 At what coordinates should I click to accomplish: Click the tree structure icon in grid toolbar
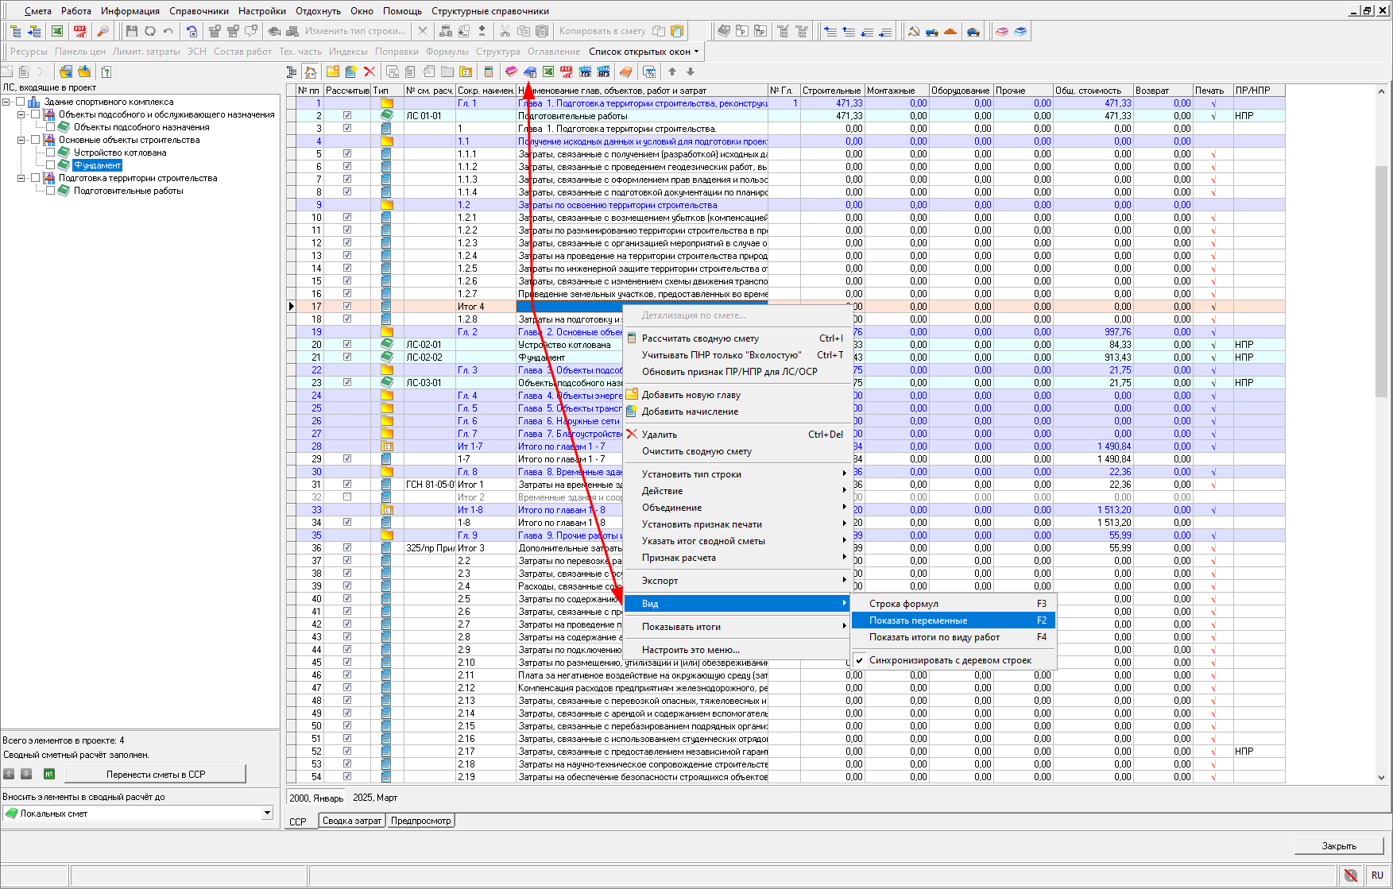point(292,72)
